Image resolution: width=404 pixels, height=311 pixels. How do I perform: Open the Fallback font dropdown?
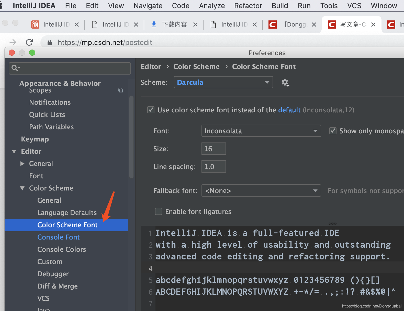pos(261,190)
